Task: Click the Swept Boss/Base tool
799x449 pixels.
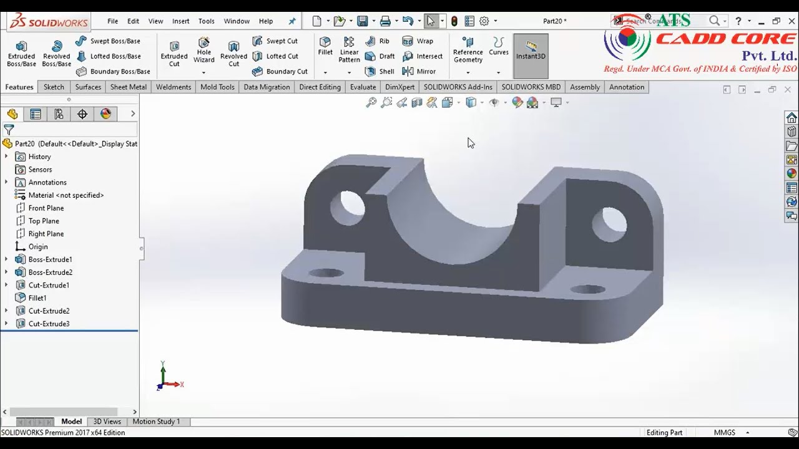Action: click(x=108, y=41)
